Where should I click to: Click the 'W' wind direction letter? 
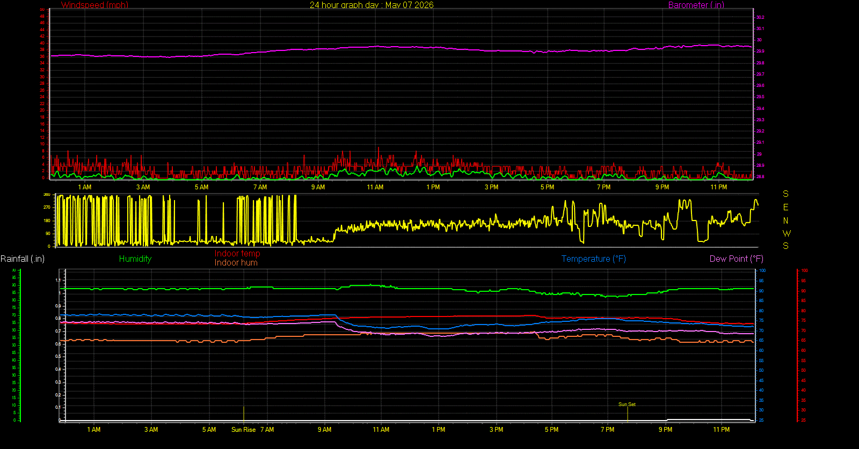tap(787, 233)
